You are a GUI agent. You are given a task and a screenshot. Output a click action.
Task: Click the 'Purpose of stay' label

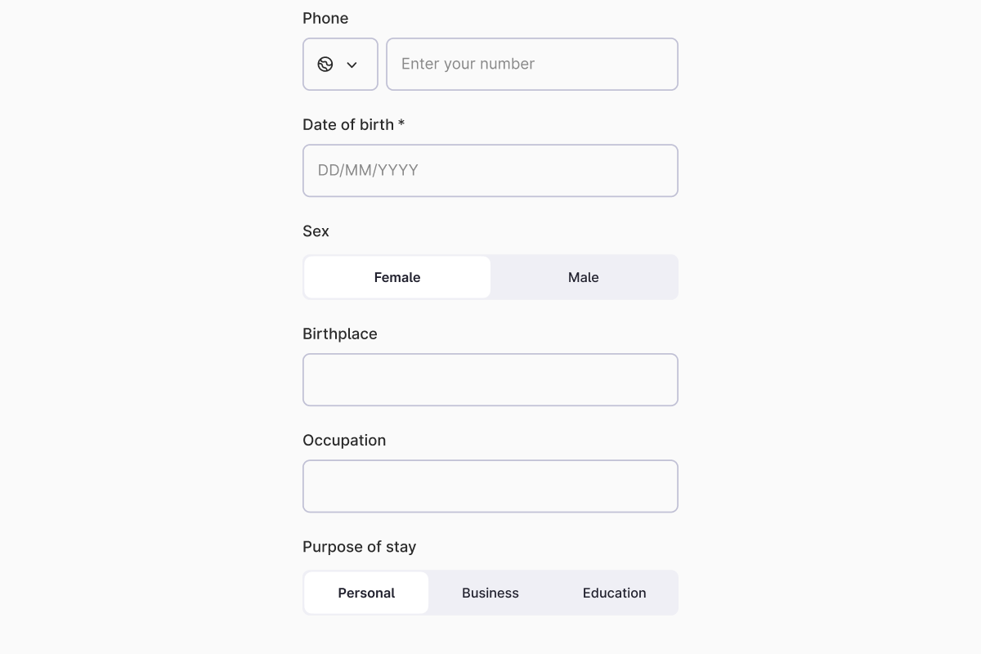pos(359,546)
